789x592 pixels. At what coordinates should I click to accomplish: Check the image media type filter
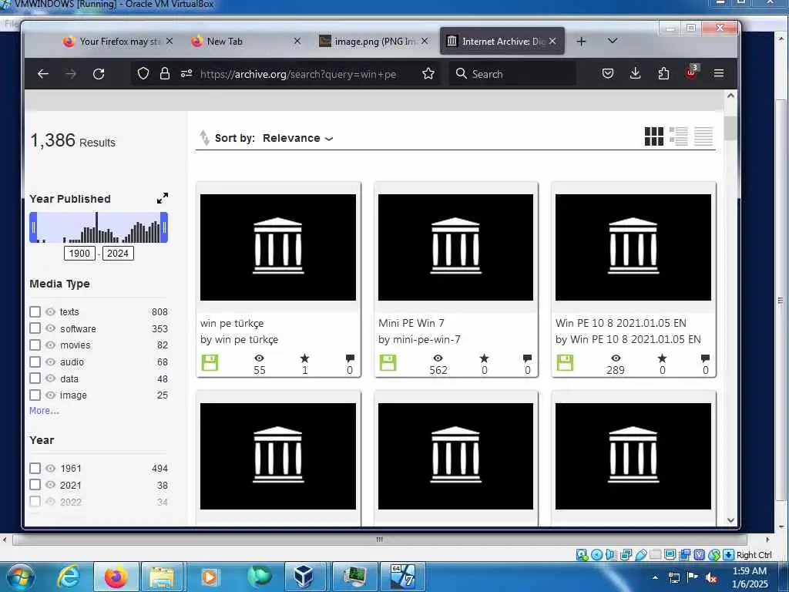pyautogui.click(x=35, y=395)
